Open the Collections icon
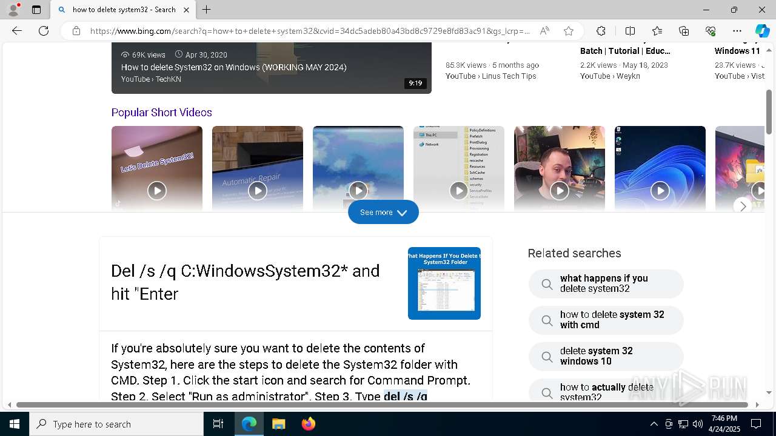 (684, 31)
